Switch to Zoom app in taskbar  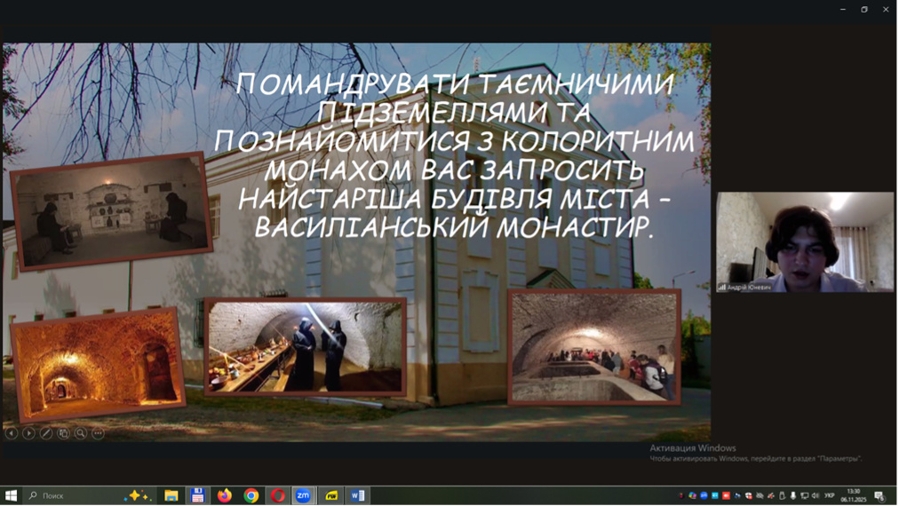pos(304,495)
